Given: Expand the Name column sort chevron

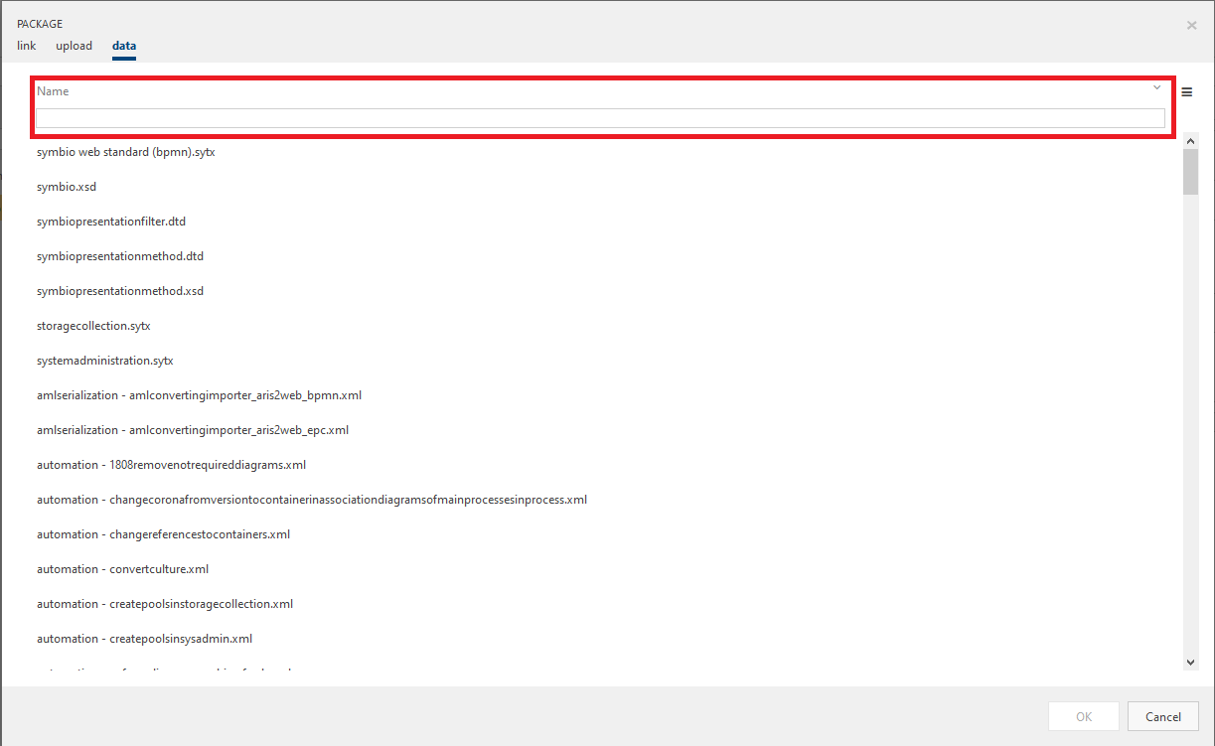Looking at the screenshot, I should (1156, 87).
